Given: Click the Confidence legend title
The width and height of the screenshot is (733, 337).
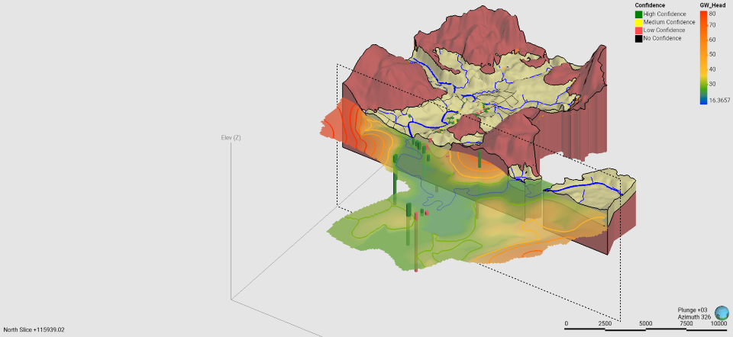Looking at the screenshot, I should click(652, 5).
